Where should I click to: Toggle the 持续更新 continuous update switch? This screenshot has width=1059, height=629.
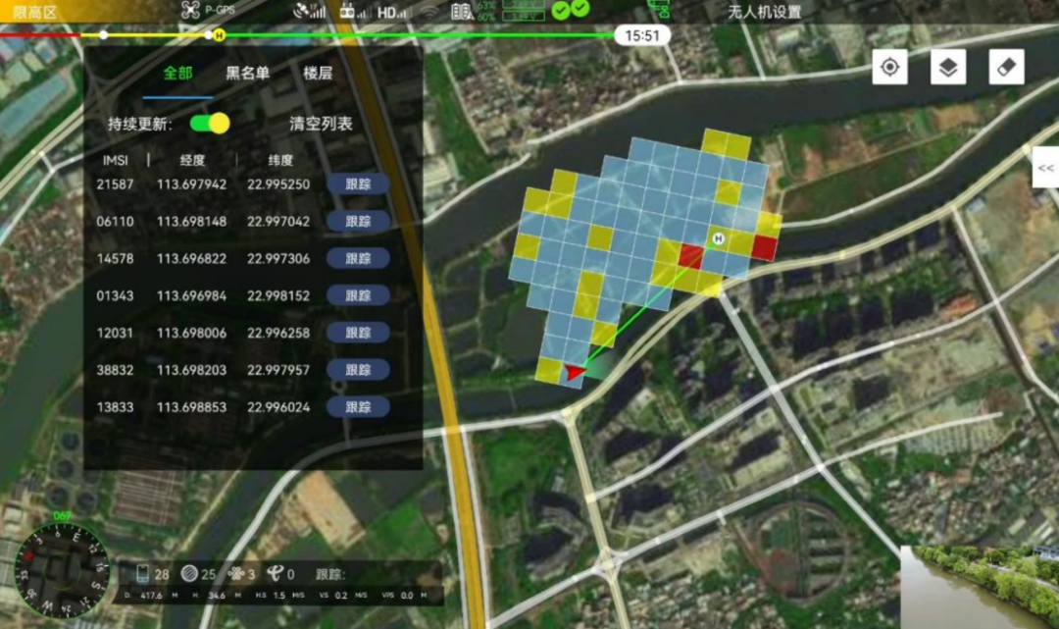[210, 124]
